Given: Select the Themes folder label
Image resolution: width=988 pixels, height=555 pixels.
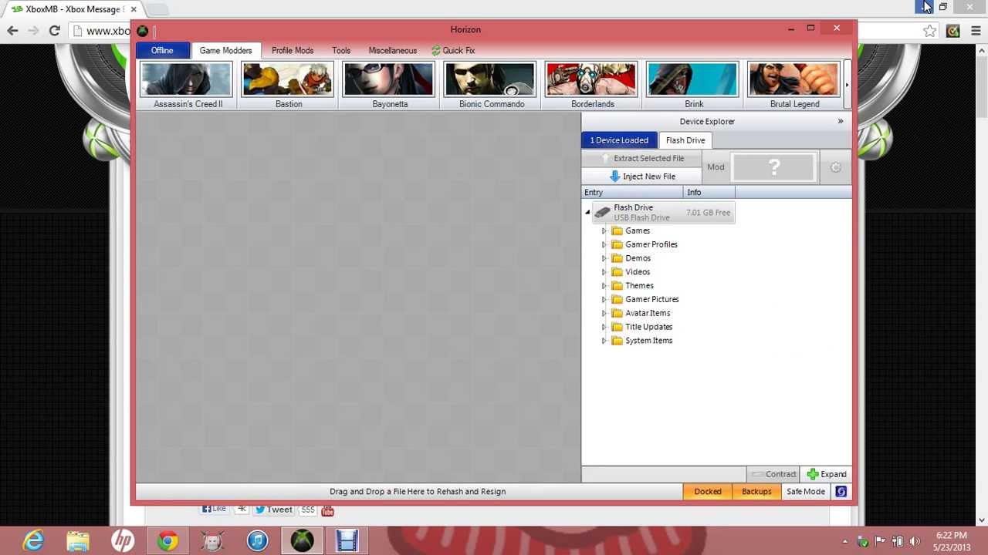Looking at the screenshot, I should pyautogui.click(x=639, y=286).
